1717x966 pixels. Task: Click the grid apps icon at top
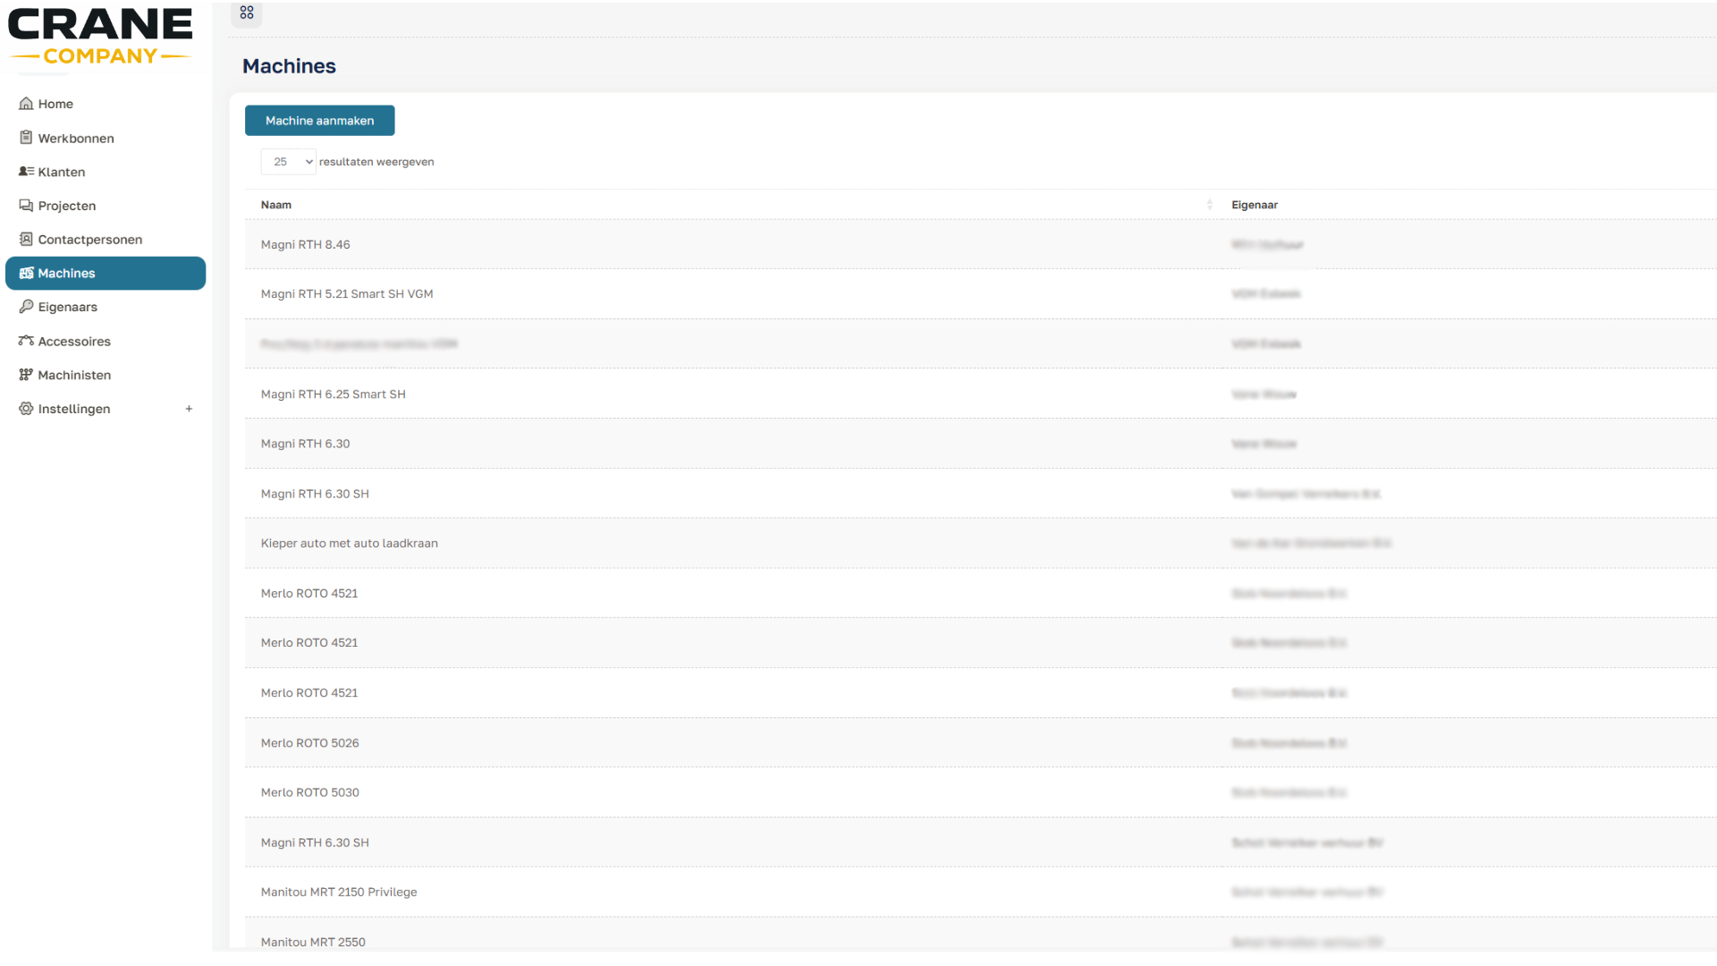coord(247,13)
